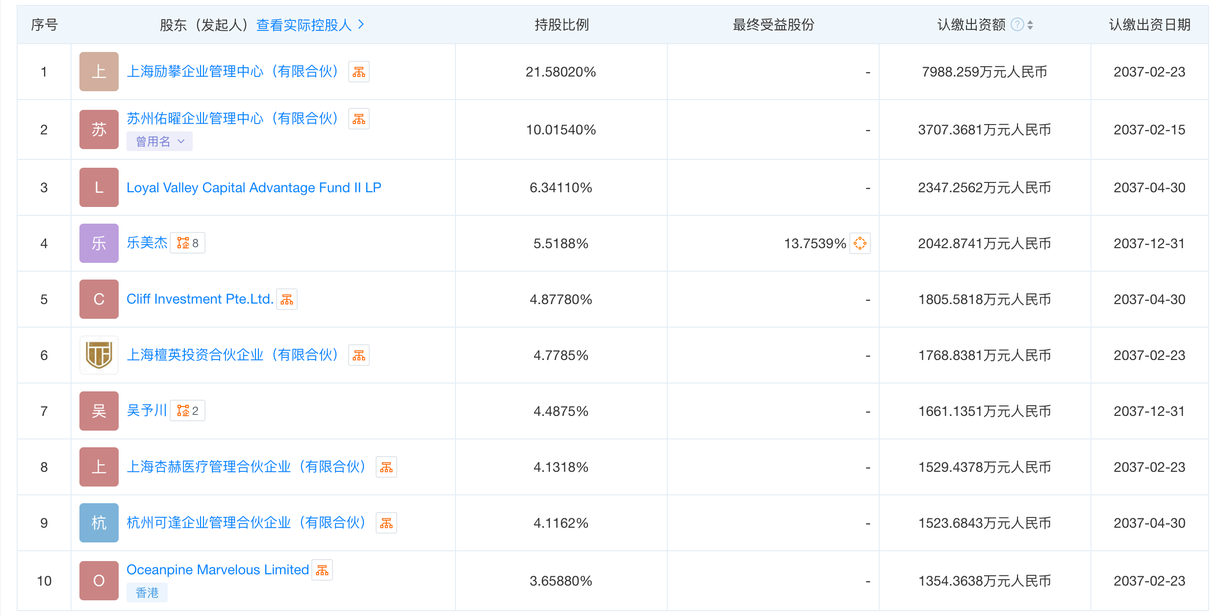Image resolution: width=1217 pixels, height=616 pixels.
Task: Click help question-mark icon on 认缴出资额 header
Action: pos(1016,24)
